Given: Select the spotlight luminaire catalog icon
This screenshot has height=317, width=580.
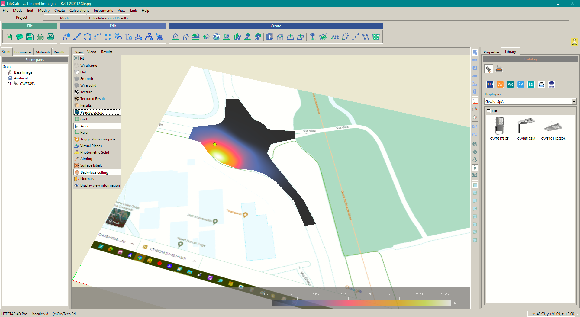Looking at the screenshot, I should (x=489, y=69).
